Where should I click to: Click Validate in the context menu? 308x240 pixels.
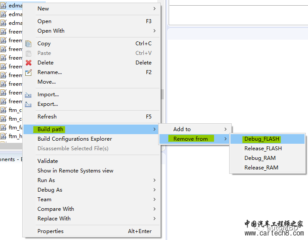[x=92, y=161]
